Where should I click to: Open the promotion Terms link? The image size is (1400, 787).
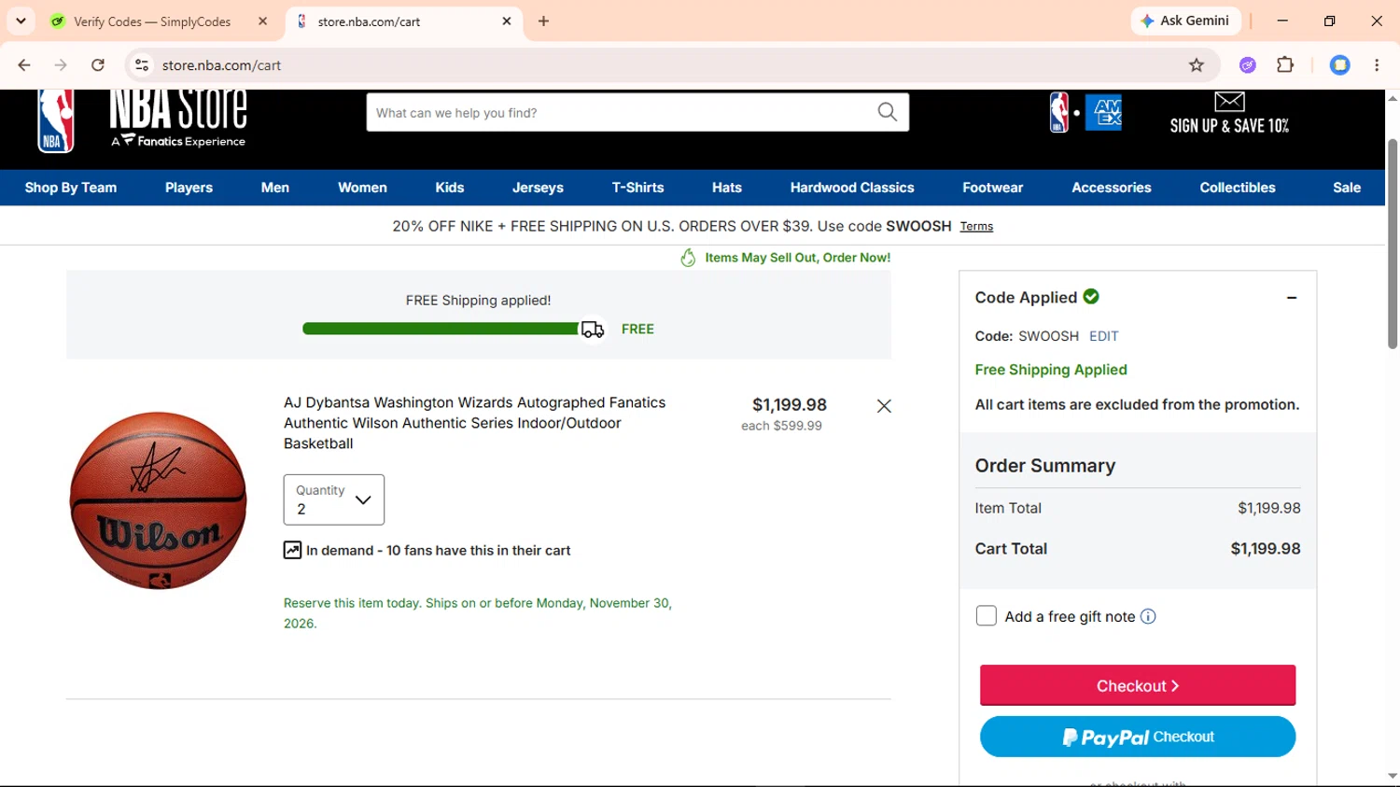[x=976, y=227]
